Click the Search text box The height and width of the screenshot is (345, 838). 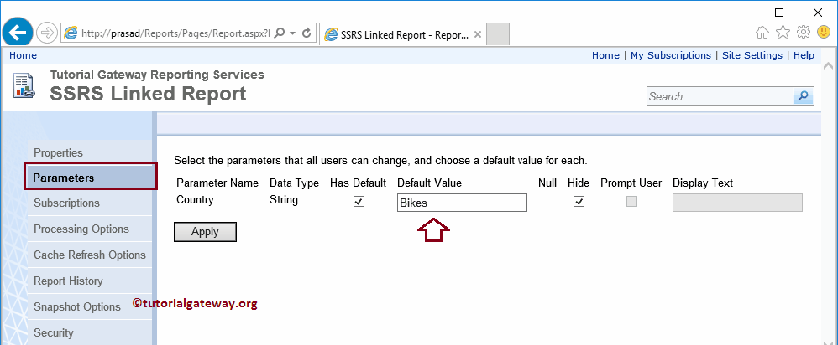pos(720,96)
